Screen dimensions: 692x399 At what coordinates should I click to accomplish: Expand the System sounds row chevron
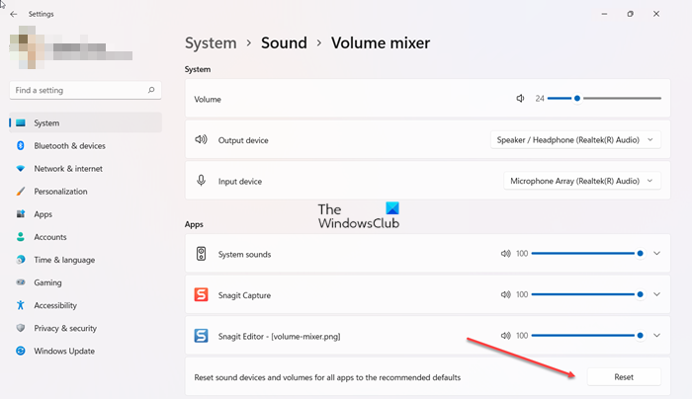coord(657,254)
